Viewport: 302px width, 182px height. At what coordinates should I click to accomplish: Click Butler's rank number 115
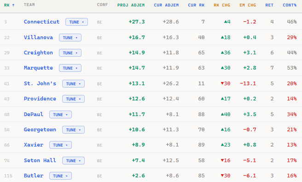8,176
